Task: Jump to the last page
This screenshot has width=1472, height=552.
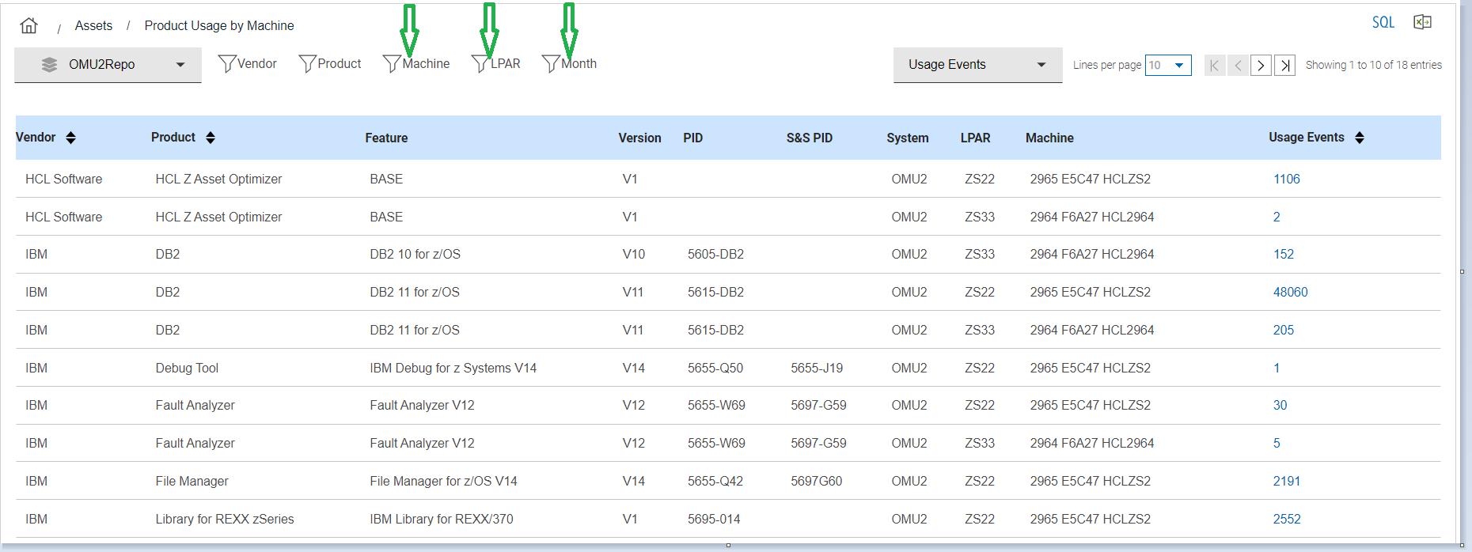Action: 1285,65
